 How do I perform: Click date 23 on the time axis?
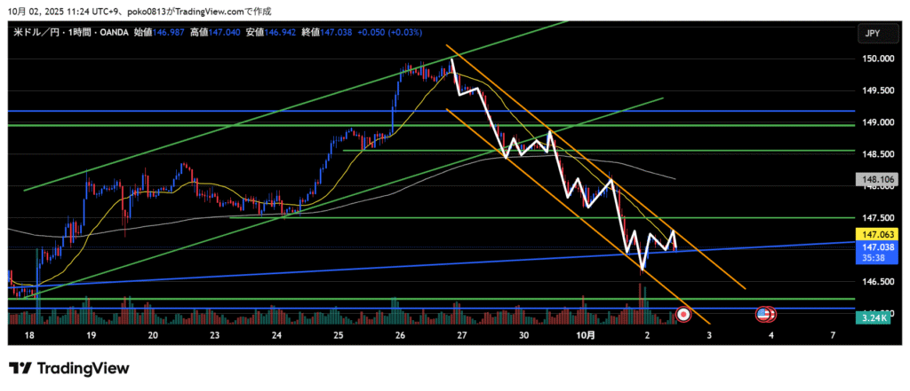pyautogui.click(x=216, y=336)
